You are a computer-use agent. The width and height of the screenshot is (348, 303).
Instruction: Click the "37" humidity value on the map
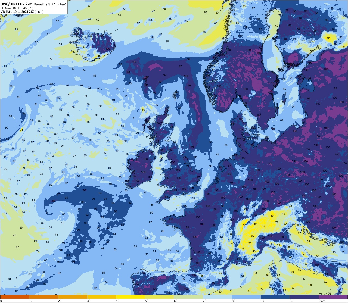253,236
